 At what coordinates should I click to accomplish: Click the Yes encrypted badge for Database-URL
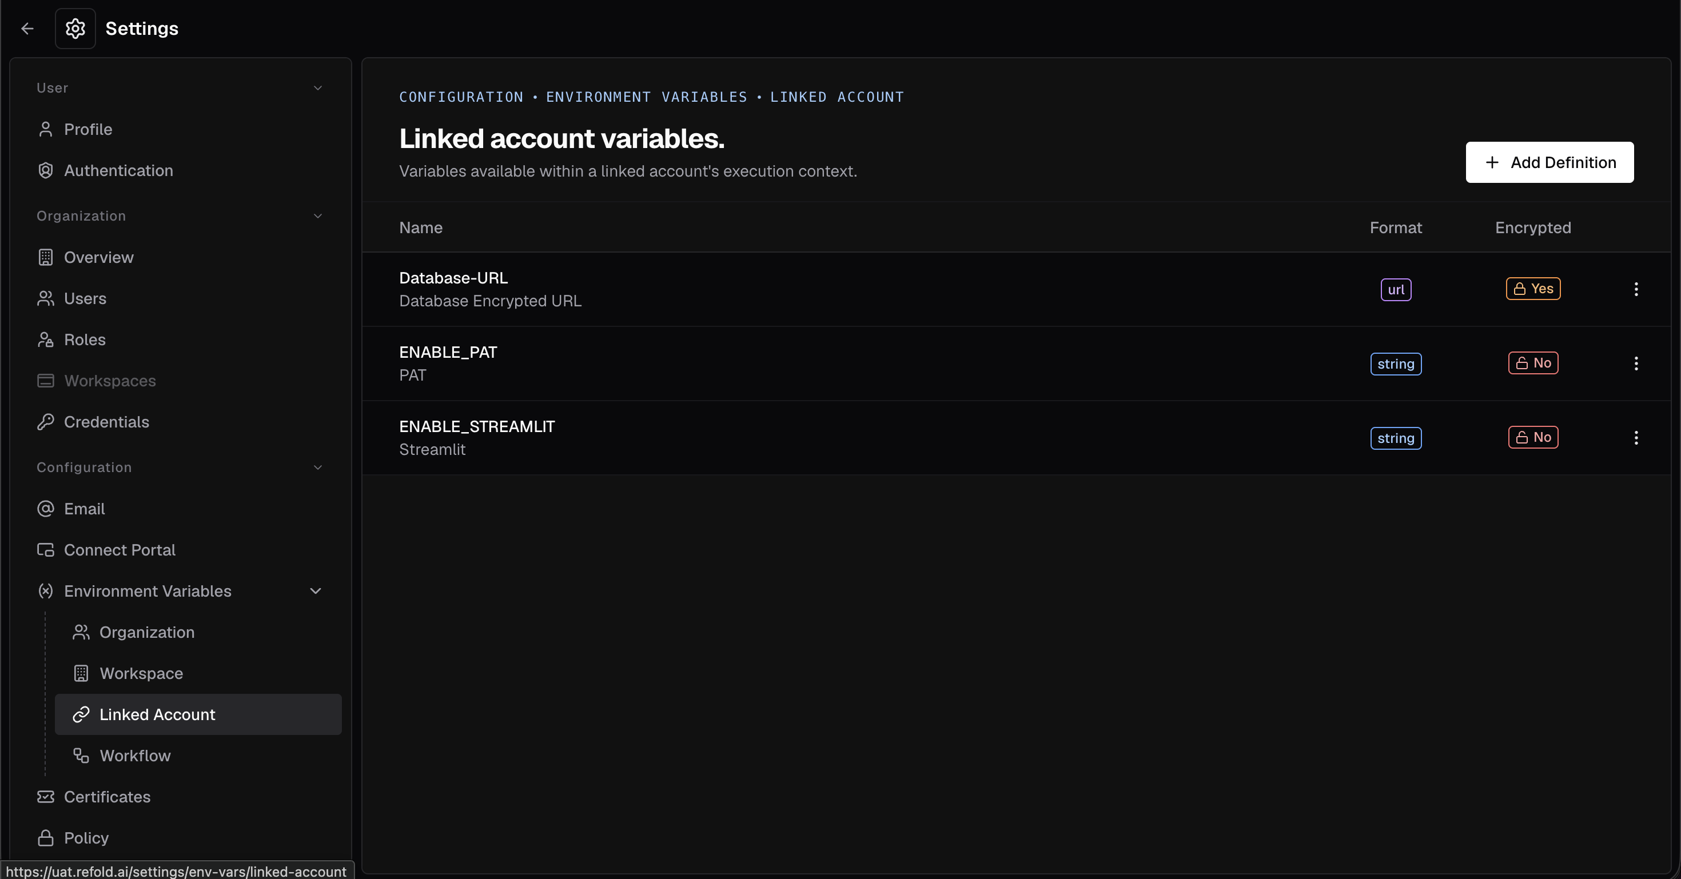(x=1533, y=288)
